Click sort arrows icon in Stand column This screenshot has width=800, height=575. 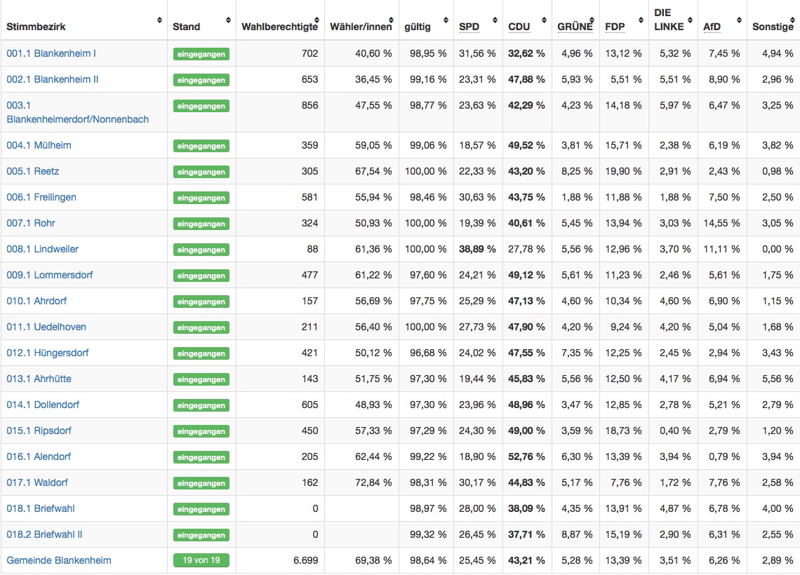(x=228, y=20)
